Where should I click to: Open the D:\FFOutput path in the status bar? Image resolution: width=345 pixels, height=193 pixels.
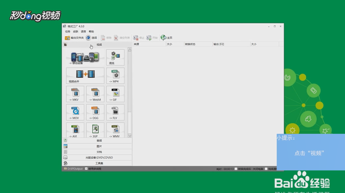pyautogui.click(x=74, y=169)
